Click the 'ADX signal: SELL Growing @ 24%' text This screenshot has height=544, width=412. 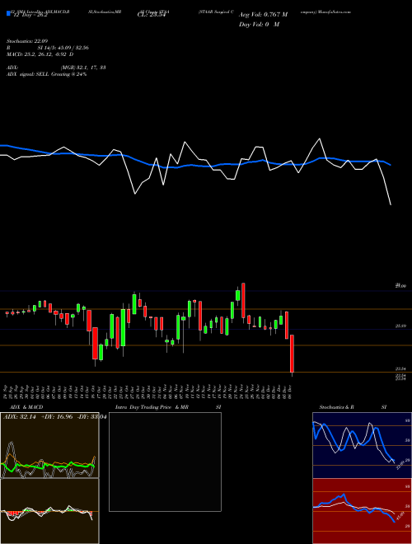[x=46, y=74]
